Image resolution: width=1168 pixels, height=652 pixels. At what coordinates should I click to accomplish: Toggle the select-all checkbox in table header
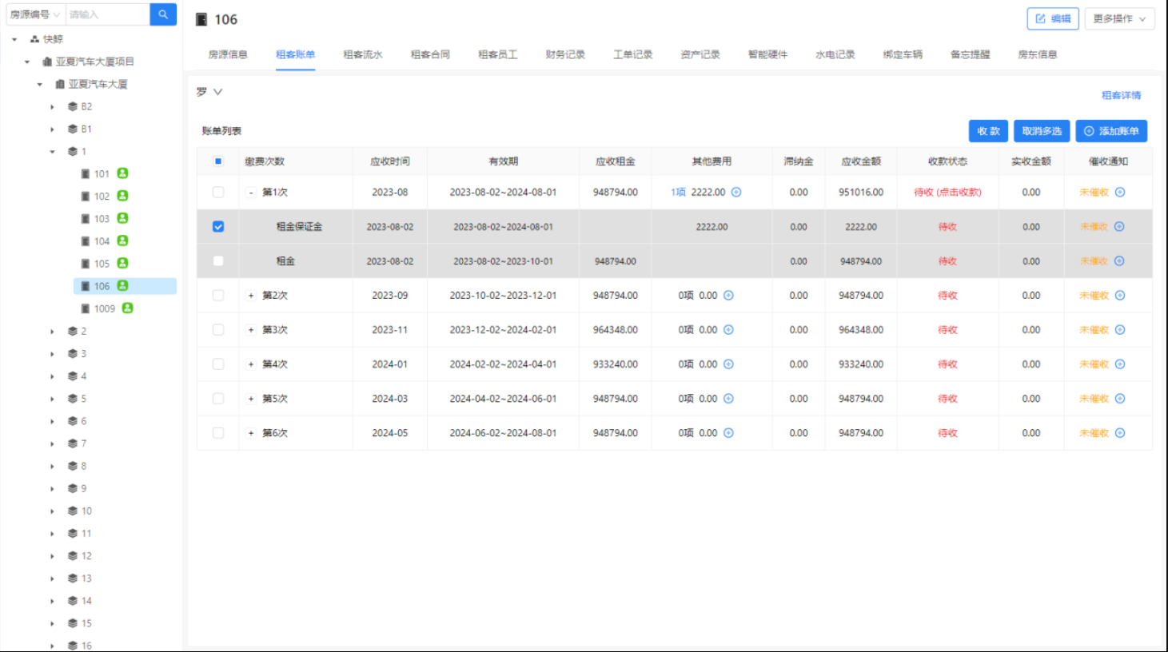[218, 161]
